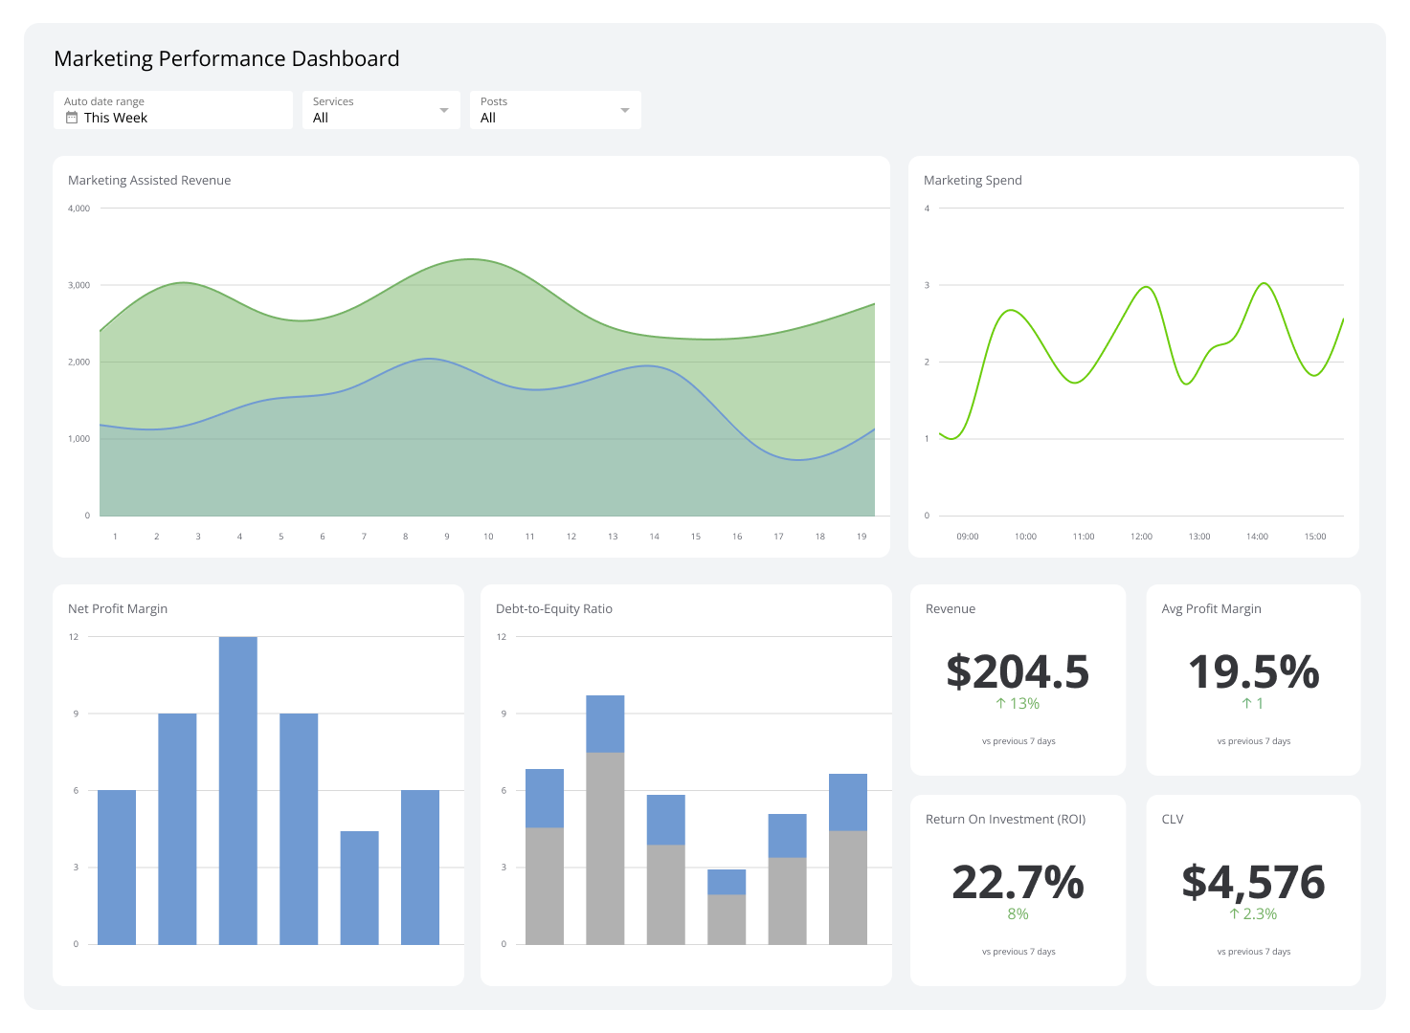Select the Net Profit Margin panel header
1410x1033 pixels.
(117, 608)
